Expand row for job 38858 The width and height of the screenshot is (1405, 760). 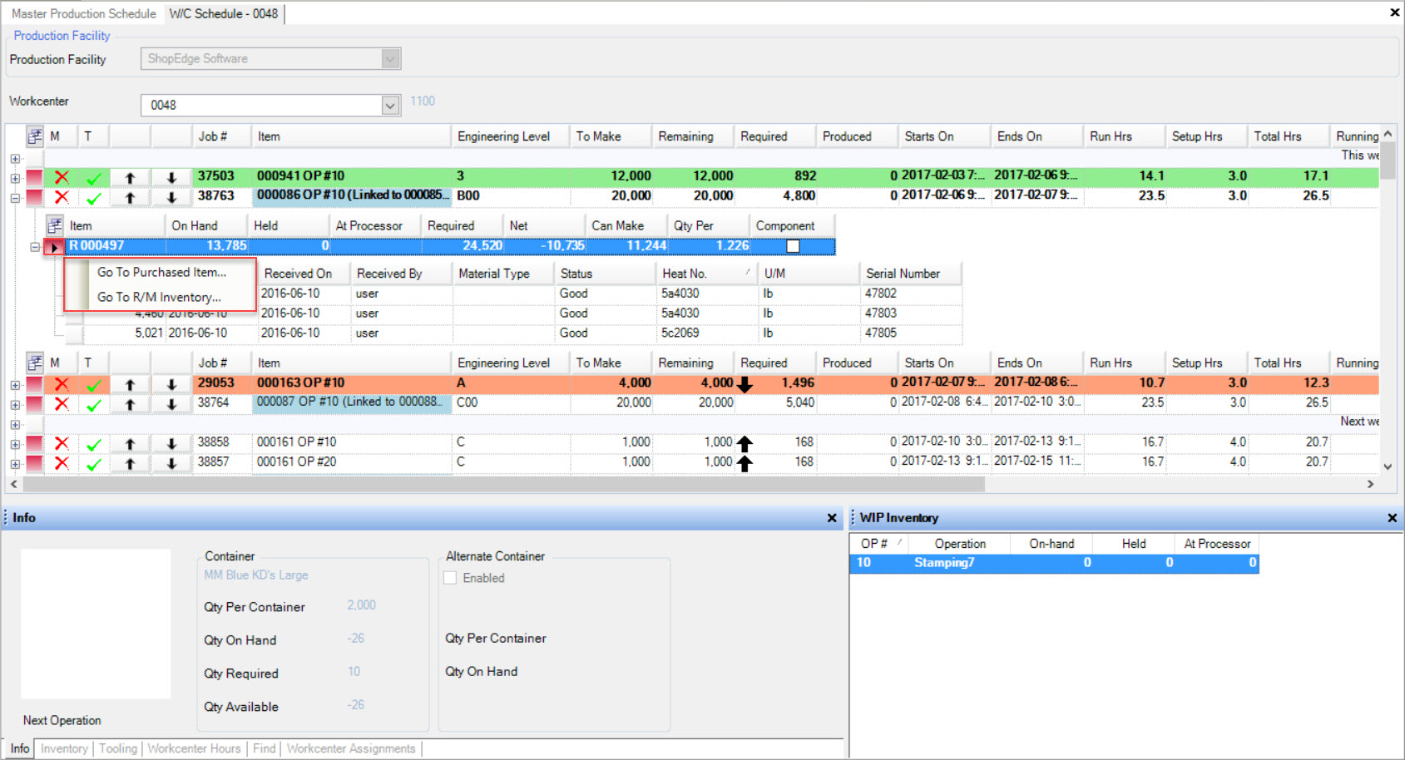point(15,444)
